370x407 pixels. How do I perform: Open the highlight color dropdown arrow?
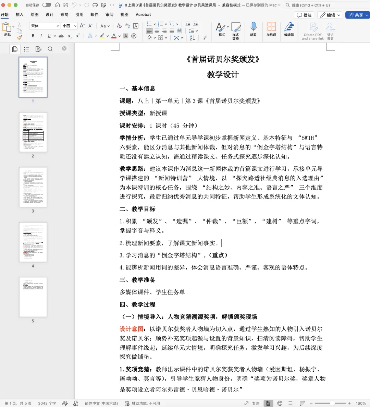tap(108, 36)
